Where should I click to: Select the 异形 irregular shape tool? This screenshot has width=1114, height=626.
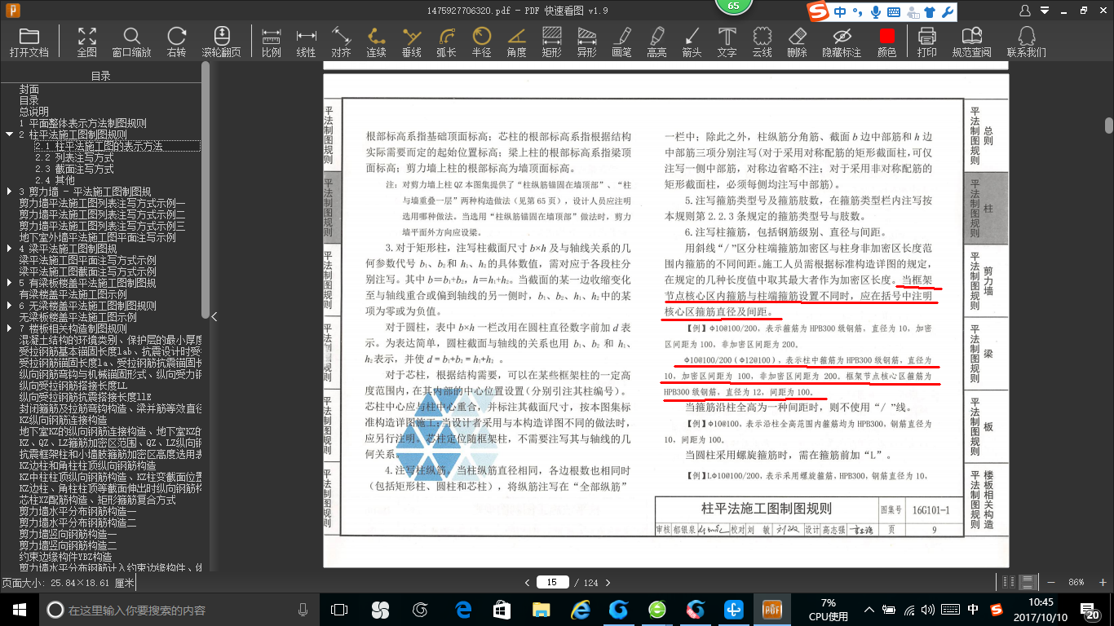coord(586,42)
